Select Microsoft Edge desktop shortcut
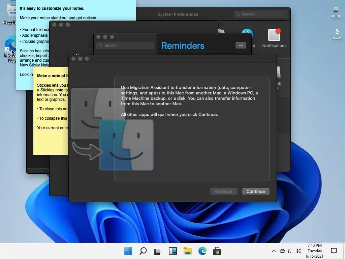The width and height of the screenshot is (345, 259). pos(10,50)
